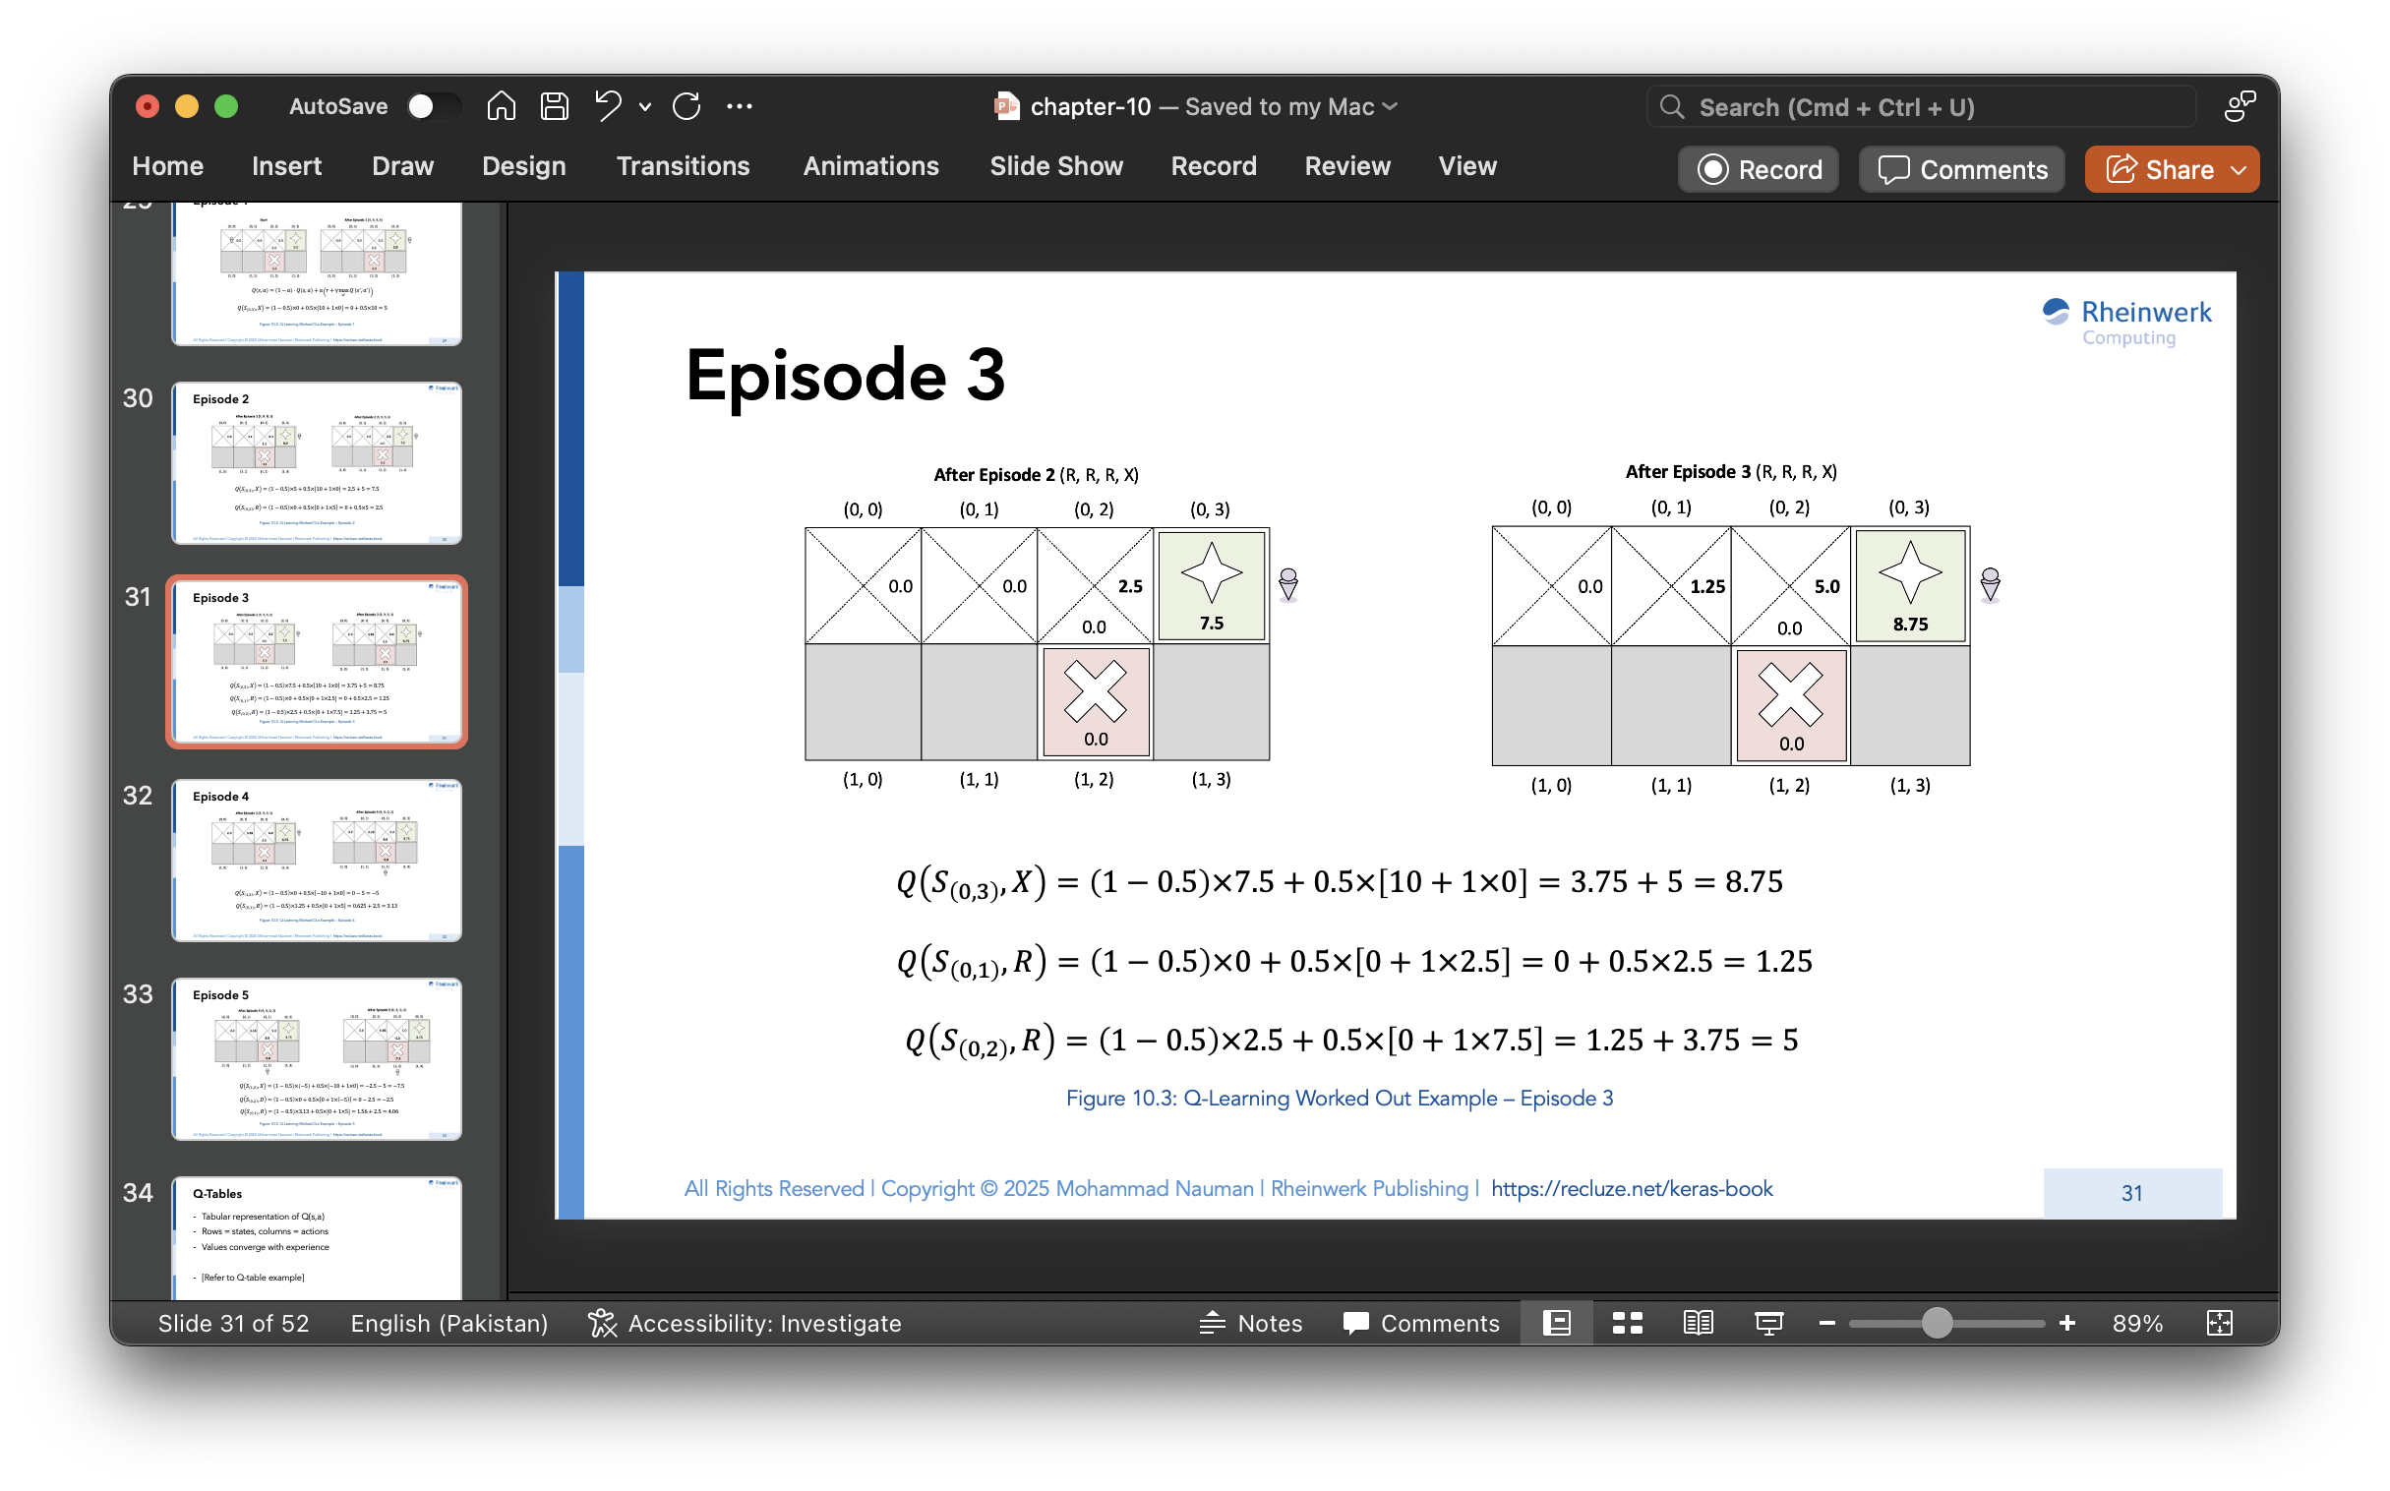
Task: Switch to Slide Sorter view in status bar
Action: (x=1627, y=1323)
